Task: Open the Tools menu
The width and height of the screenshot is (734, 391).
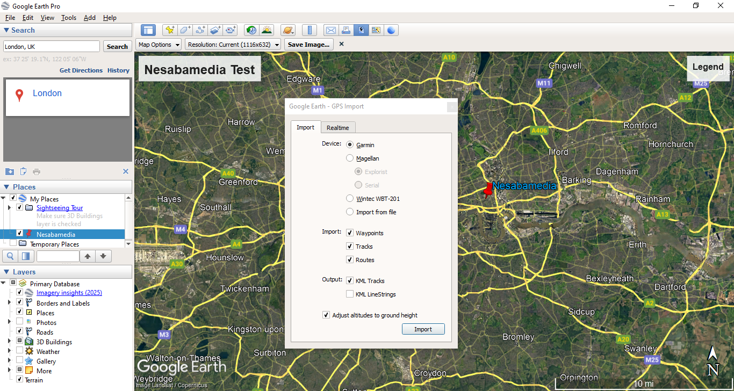Action: tap(68, 18)
